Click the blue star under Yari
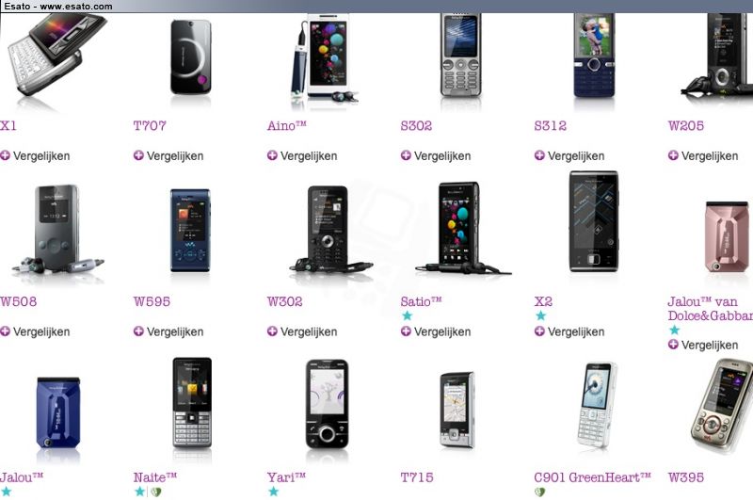This screenshot has width=753, height=500. tap(273, 492)
